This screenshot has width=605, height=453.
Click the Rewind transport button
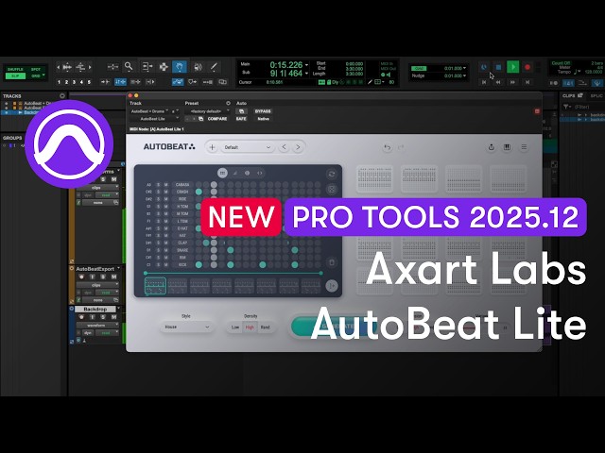point(498,82)
